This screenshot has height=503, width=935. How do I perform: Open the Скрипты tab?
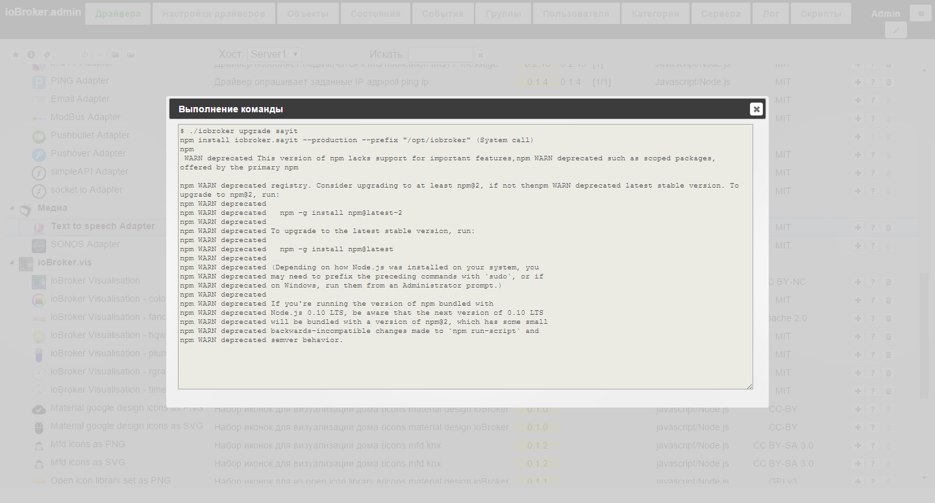[821, 13]
